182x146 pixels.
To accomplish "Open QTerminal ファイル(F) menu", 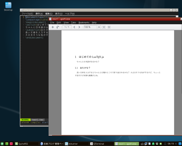I will click(27, 14).
